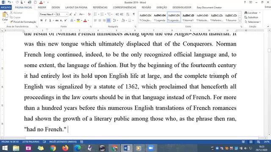The width and height of the screenshot is (271, 152).
Task: Click the shading paint bucket icon
Action: [123, 21]
